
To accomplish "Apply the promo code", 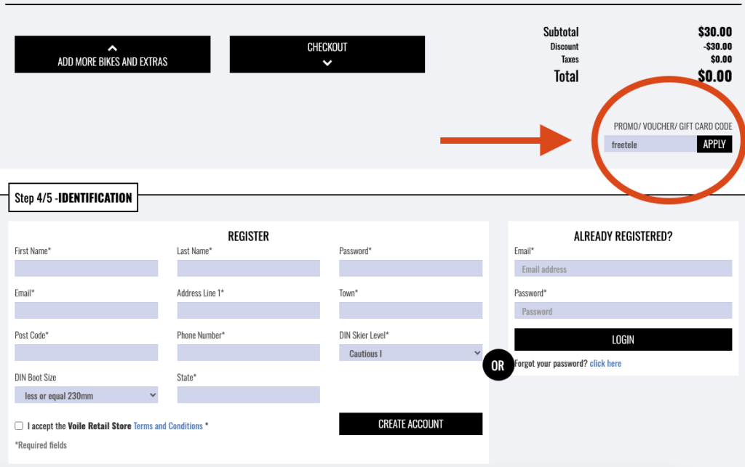I will pos(714,145).
